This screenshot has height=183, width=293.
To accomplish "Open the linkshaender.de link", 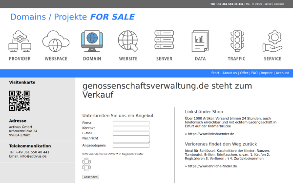I will coord(211,134).
